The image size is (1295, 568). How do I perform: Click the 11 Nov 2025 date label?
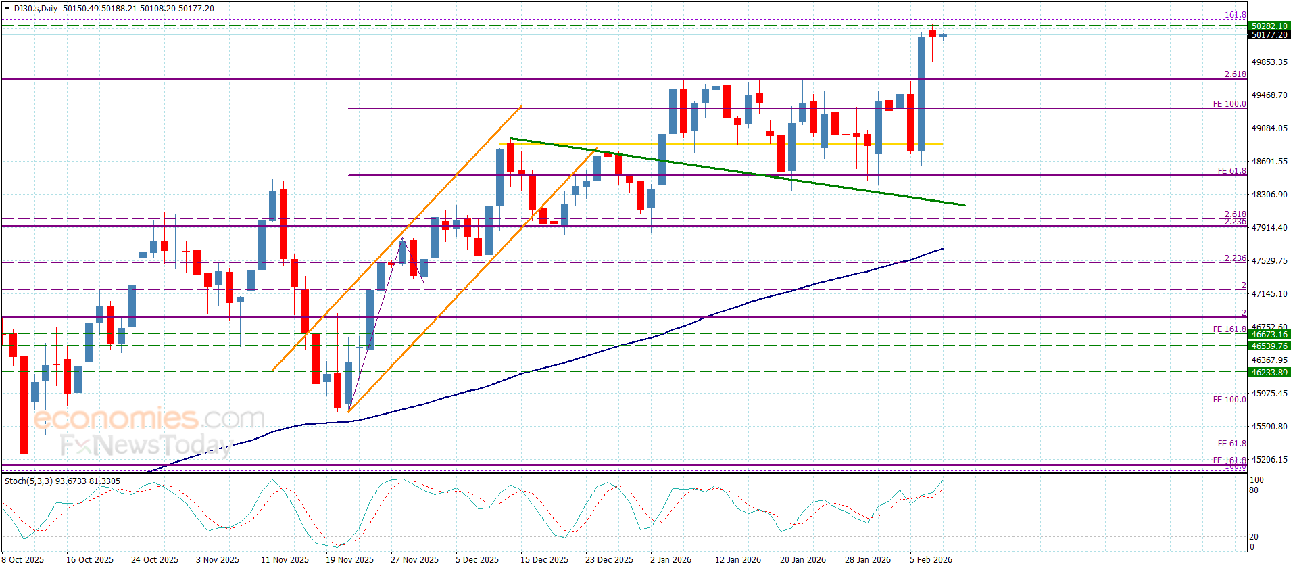[x=285, y=560]
